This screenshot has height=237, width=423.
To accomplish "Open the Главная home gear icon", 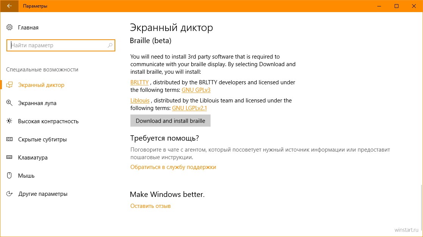I will (x=9, y=27).
